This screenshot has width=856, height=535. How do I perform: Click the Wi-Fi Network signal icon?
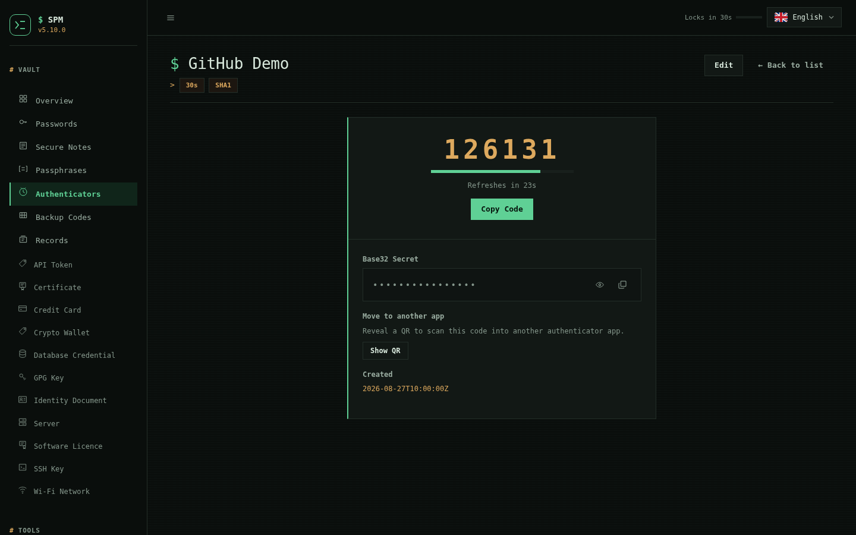23,490
